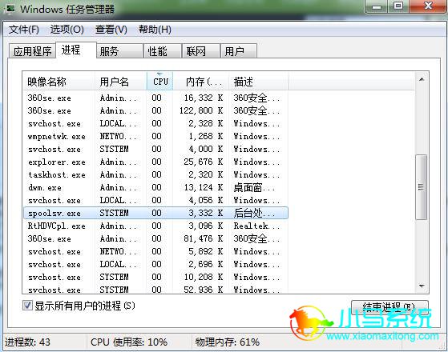Click the vertical scrollbar thumb
This screenshot has height=352, width=448.
[421, 187]
